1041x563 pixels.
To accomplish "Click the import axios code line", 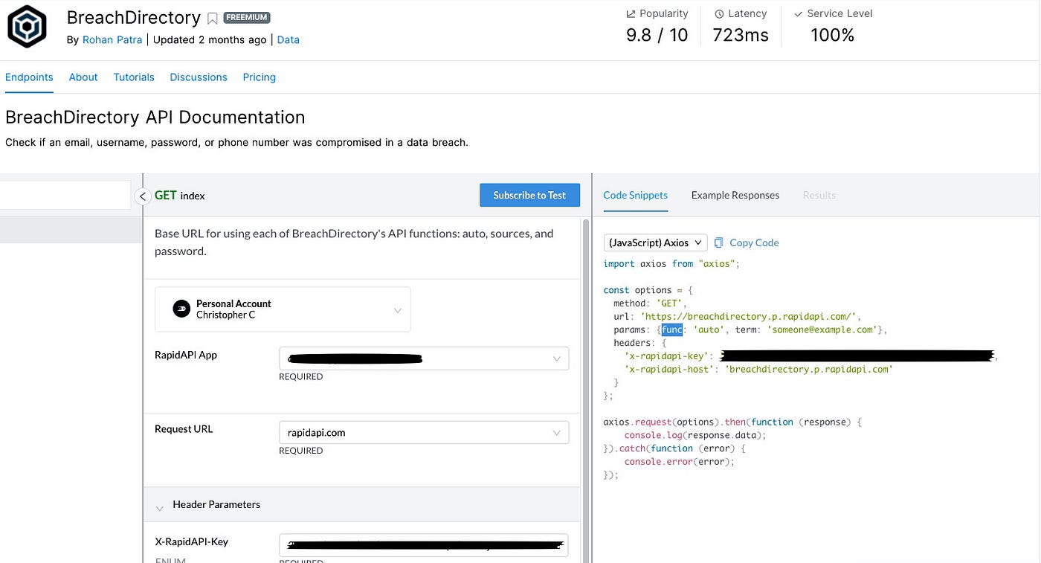I will click(672, 263).
